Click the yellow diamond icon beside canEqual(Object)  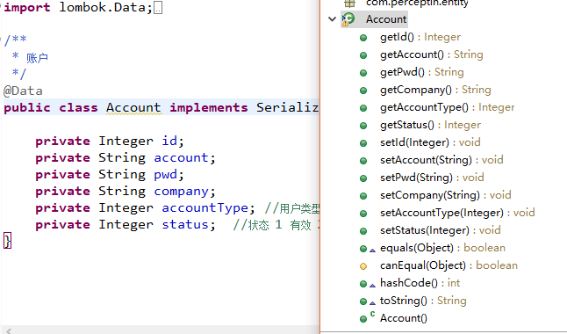363,266
